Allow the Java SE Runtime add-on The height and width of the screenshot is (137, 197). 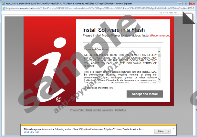coord(161,131)
